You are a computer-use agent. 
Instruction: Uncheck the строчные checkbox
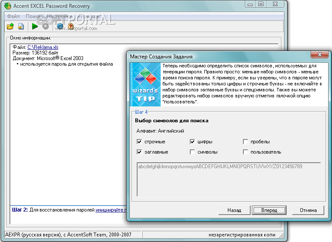139,142
